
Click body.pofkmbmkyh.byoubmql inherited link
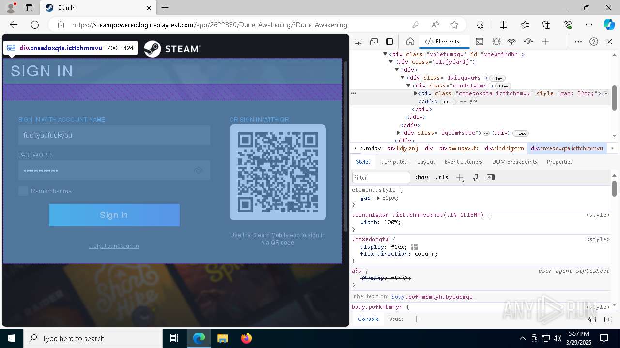pyautogui.click(x=433, y=297)
